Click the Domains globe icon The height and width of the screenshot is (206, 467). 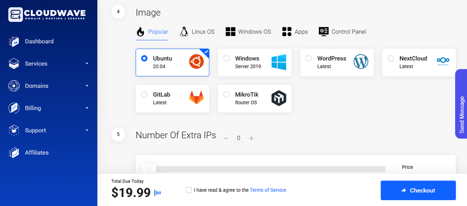coord(14,86)
